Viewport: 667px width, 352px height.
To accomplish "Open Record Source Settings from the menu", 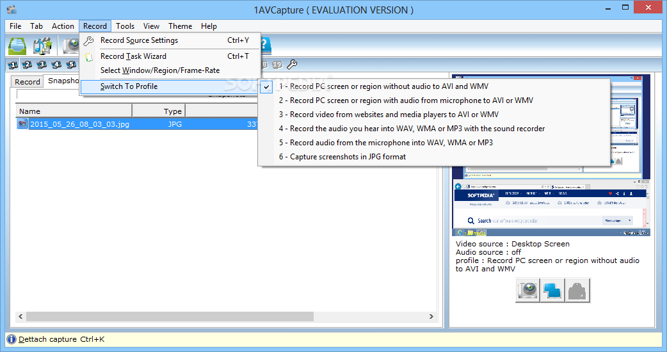I will (170, 40).
